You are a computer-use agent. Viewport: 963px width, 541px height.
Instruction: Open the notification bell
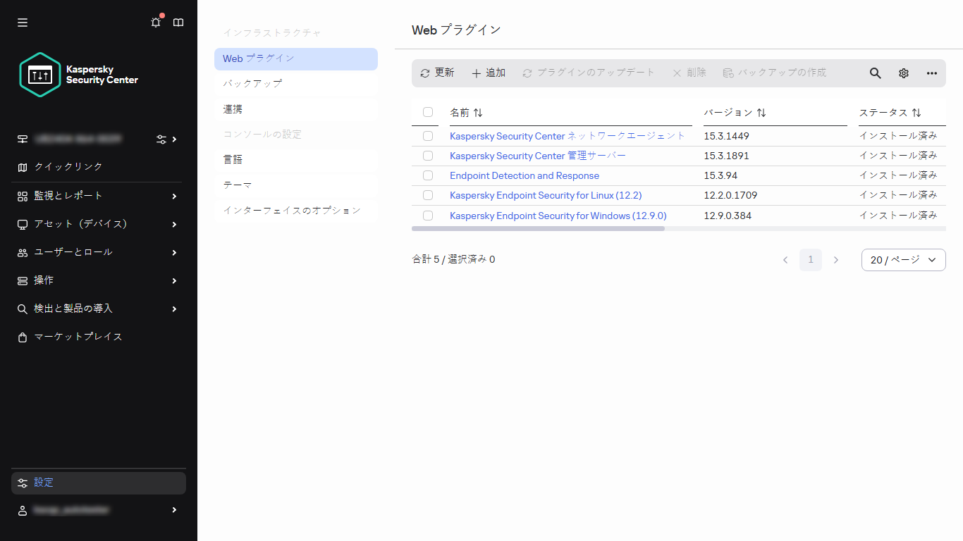pos(156,22)
